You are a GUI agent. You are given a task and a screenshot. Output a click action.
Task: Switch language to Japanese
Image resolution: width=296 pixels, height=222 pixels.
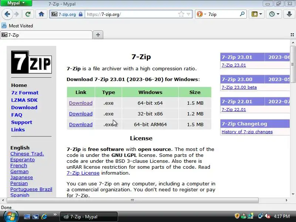21,178
